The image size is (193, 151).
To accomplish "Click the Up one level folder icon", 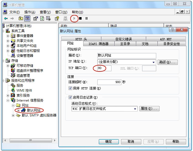I will [x=21, y=18].
